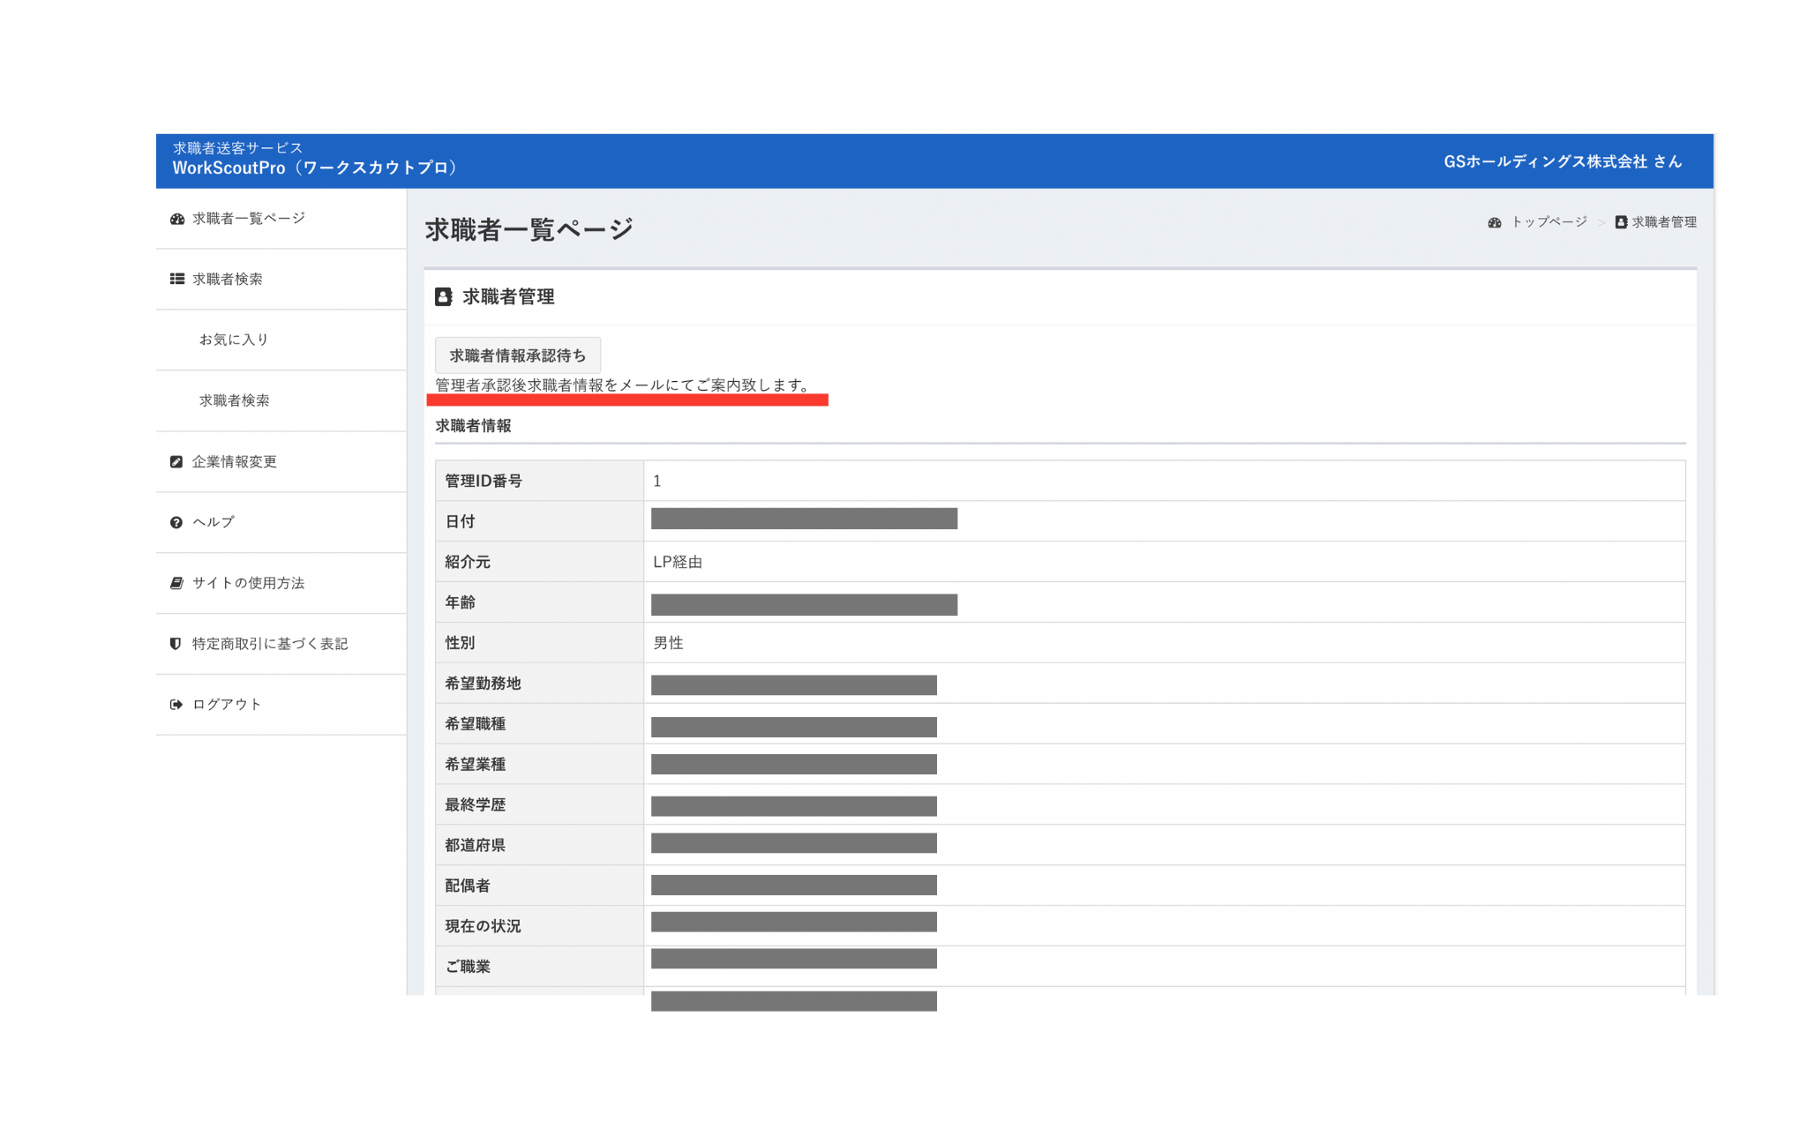Viewport: 1807px width, 1129px height.
Task: Click the book icon for サイトの使用方法
Action: (x=176, y=583)
